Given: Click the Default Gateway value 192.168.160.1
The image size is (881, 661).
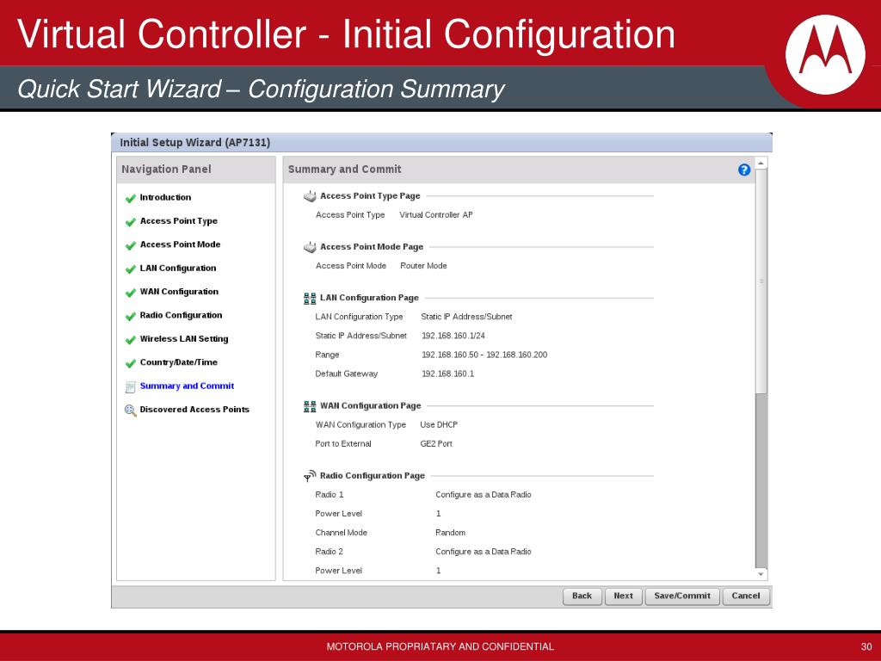Looking at the screenshot, I should click(447, 374).
